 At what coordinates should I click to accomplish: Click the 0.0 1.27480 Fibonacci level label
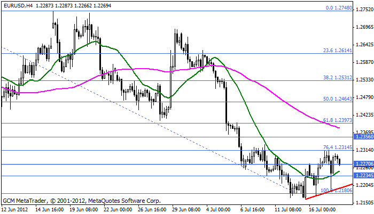click(339, 8)
